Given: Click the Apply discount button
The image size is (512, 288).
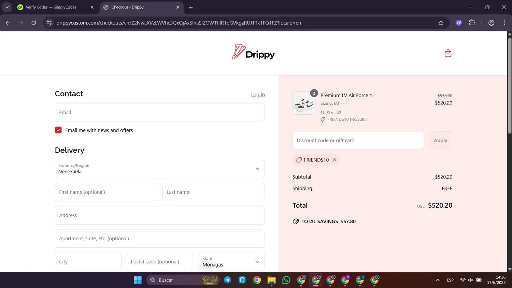Looking at the screenshot, I should pos(440,140).
